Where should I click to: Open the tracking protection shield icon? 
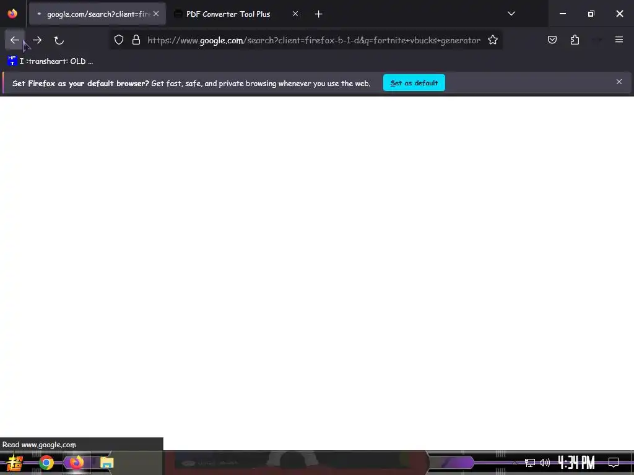(118, 40)
